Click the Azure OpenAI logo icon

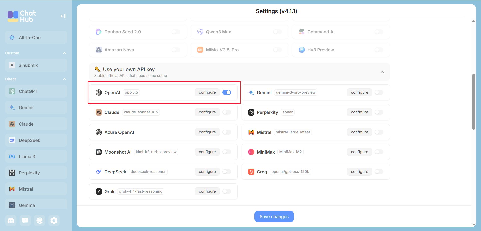click(99, 132)
